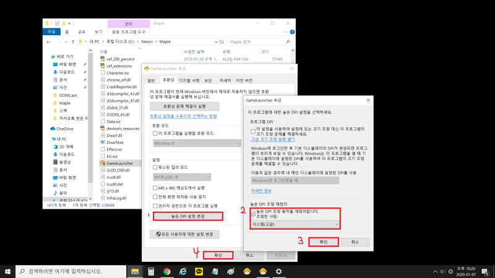Select the OneDrive item in the sidebar
This screenshot has width=495, height=278.
[61, 128]
